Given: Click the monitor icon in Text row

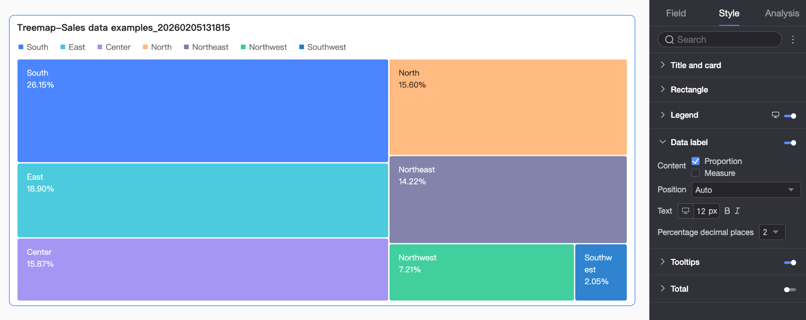Looking at the screenshot, I should (686, 211).
